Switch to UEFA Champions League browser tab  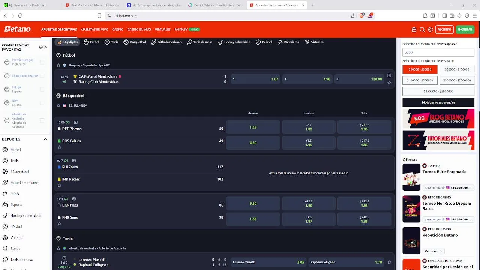pyautogui.click(x=154, y=5)
